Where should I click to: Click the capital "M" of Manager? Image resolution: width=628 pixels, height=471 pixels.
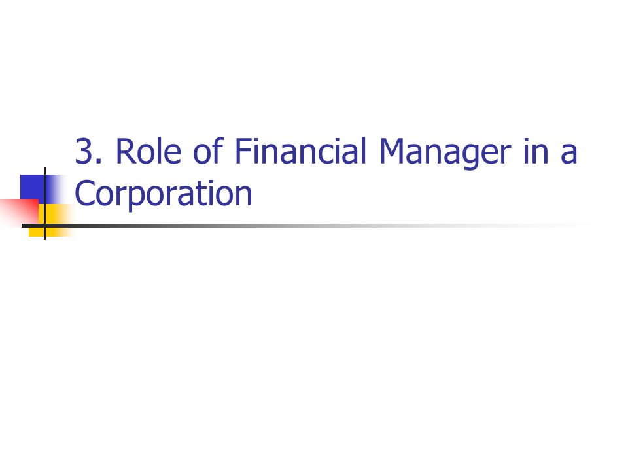(392, 151)
